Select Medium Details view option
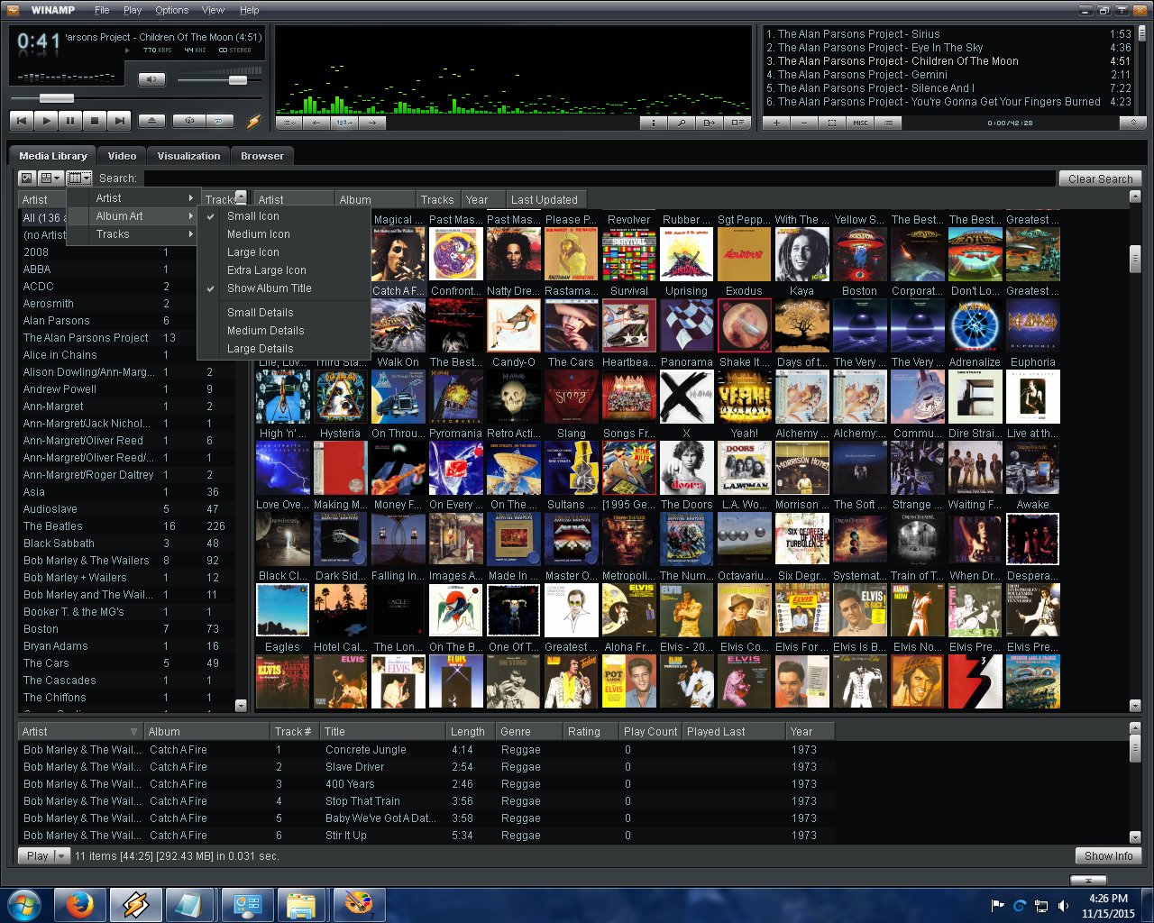Viewport: 1154px width, 923px height. (284, 330)
